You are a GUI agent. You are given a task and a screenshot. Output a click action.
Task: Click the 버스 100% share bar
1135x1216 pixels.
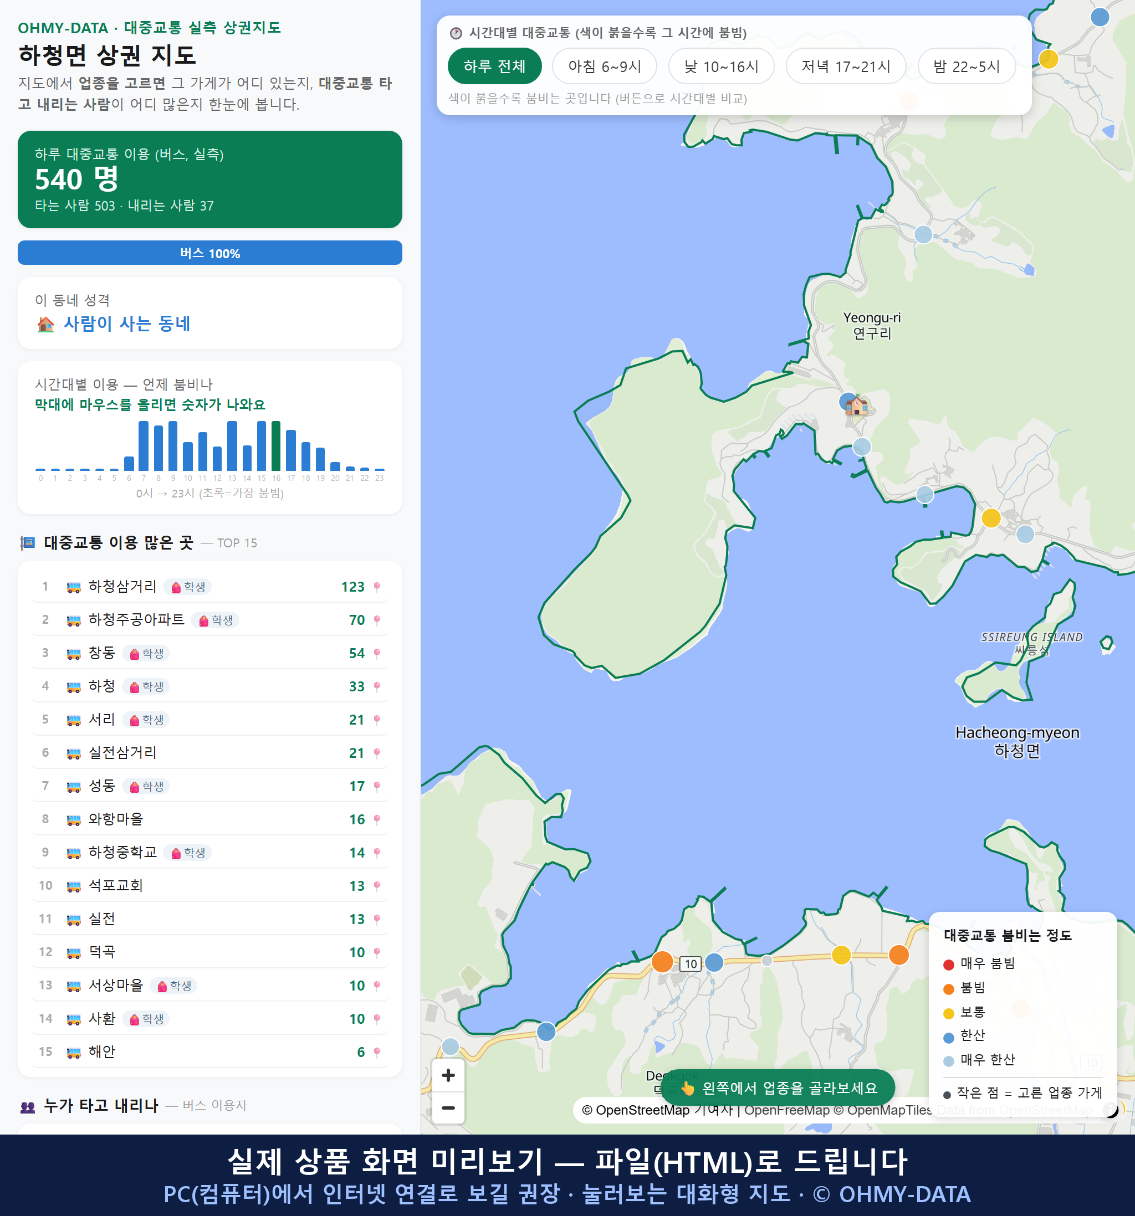pos(210,253)
